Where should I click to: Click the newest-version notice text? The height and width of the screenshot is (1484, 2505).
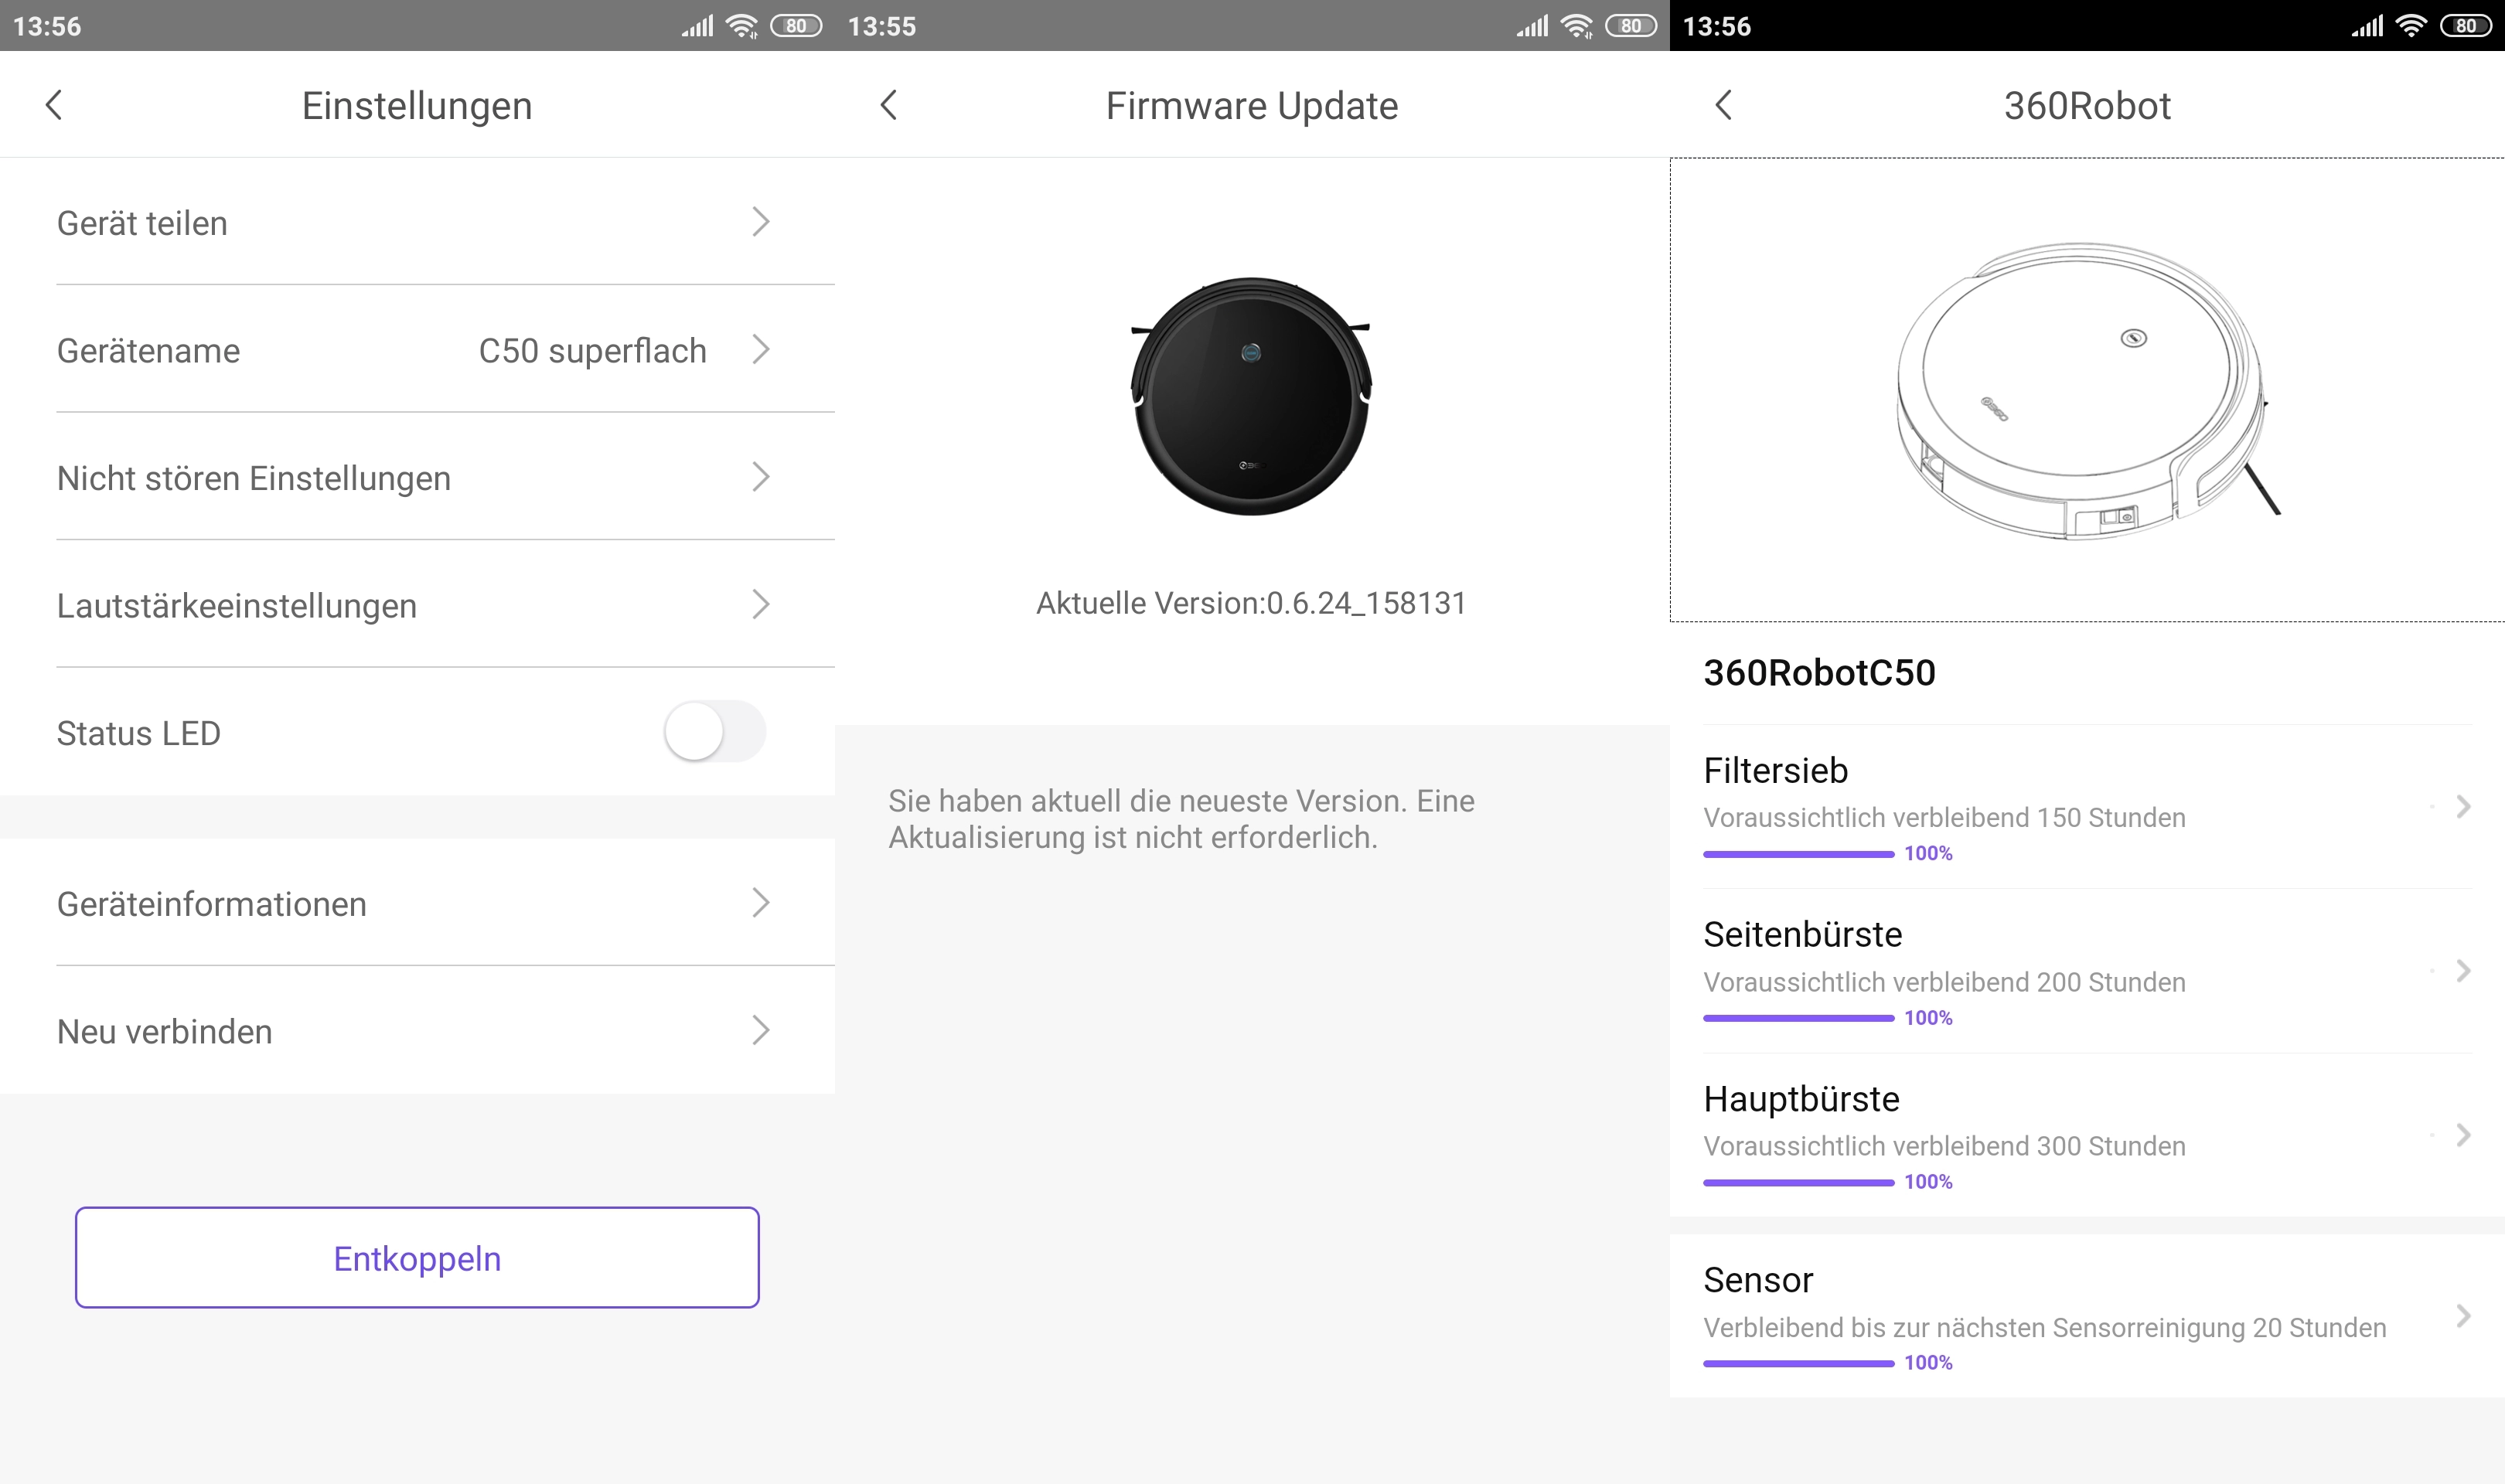click(x=1181, y=819)
